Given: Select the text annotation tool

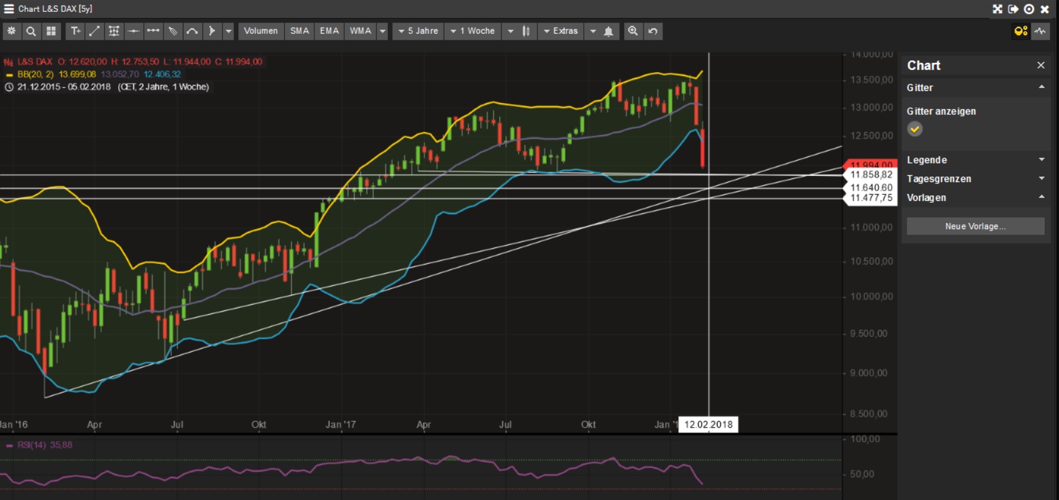Looking at the screenshot, I should click(75, 31).
